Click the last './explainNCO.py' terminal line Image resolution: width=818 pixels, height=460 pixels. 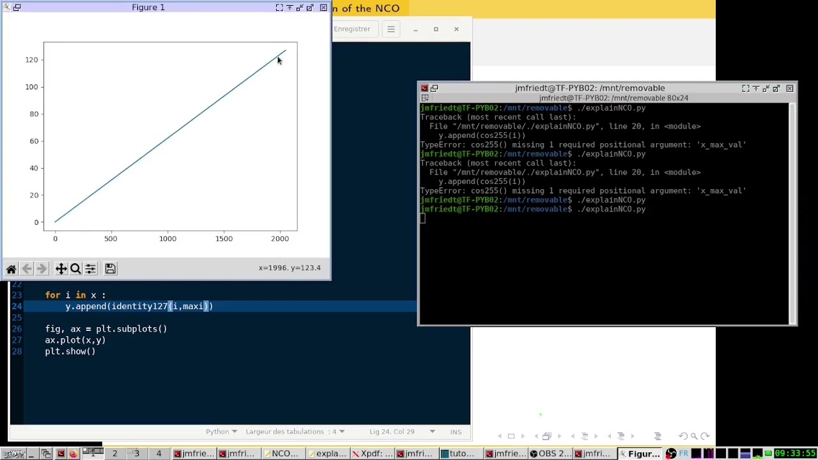(x=533, y=209)
